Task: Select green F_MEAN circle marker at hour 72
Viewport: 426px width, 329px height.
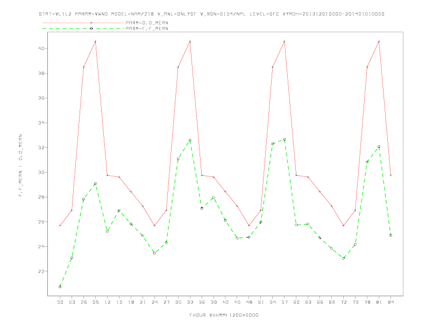Action: [x=343, y=258]
